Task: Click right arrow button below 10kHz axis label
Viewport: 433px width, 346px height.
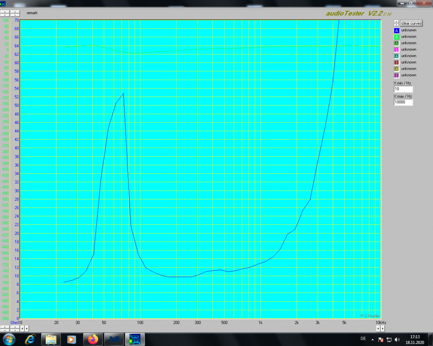Action: pos(382,328)
